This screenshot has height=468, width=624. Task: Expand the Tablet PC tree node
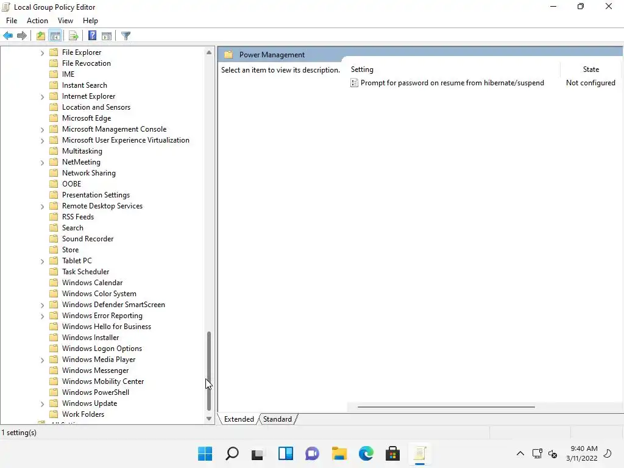(x=42, y=261)
